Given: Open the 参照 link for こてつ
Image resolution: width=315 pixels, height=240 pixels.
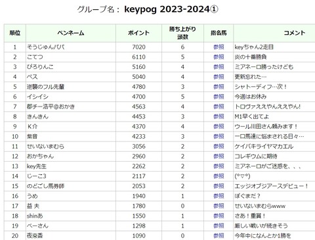Looking at the screenshot, I should coord(219,57).
